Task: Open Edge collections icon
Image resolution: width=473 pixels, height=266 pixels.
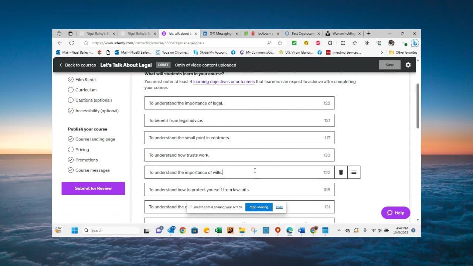Action: pos(367,43)
